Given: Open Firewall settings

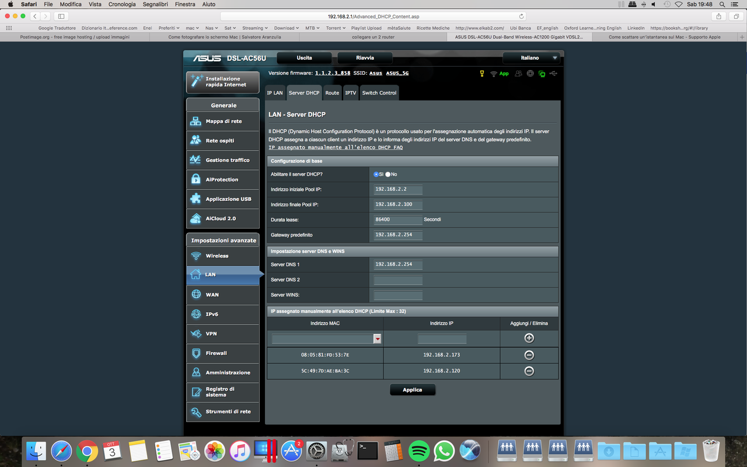Looking at the screenshot, I should pyautogui.click(x=222, y=353).
